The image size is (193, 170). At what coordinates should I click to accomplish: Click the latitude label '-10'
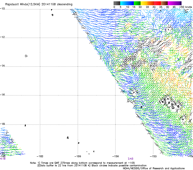(2, 9)
